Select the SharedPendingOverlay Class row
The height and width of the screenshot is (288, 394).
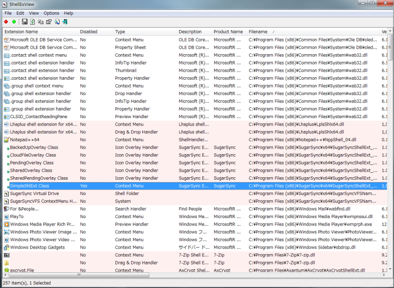click(x=195, y=178)
